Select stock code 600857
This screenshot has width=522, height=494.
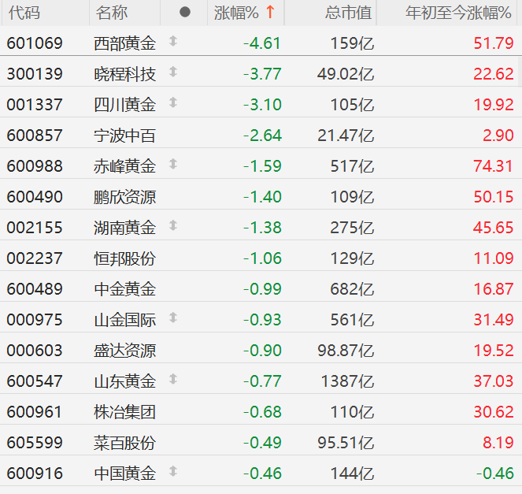click(x=35, y=136)
